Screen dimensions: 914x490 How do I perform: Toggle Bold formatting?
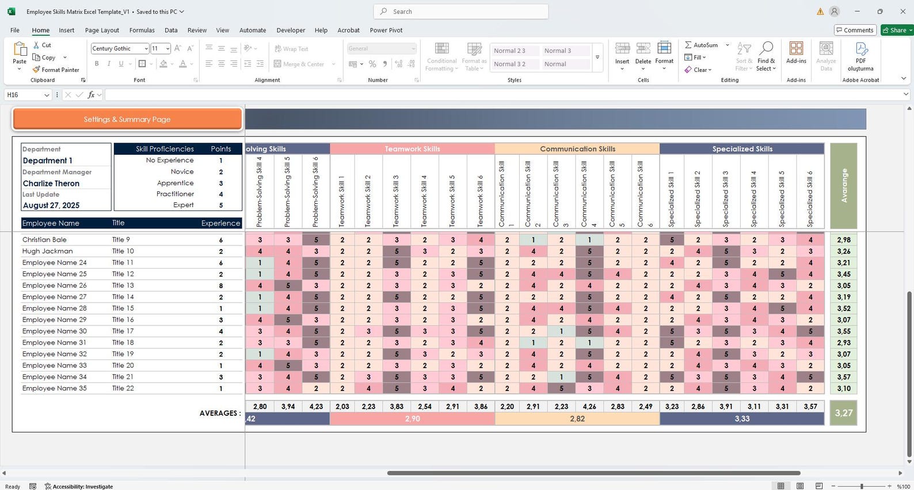click(97, 64)
